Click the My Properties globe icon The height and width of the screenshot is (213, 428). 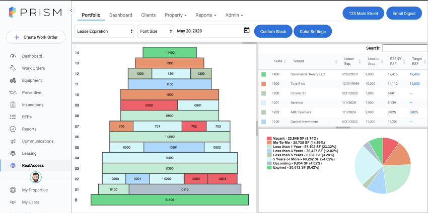[13, 190]
